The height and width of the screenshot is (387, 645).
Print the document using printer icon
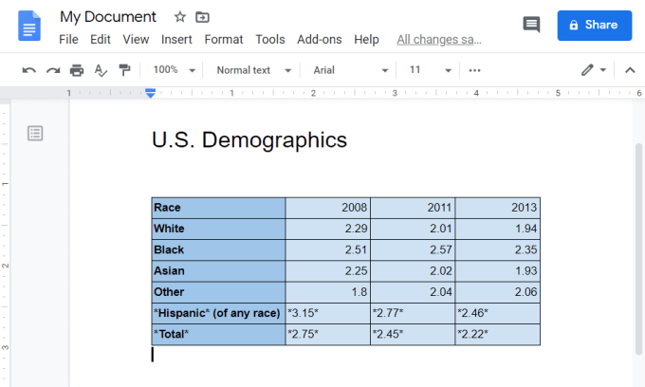tap(77, 70)
